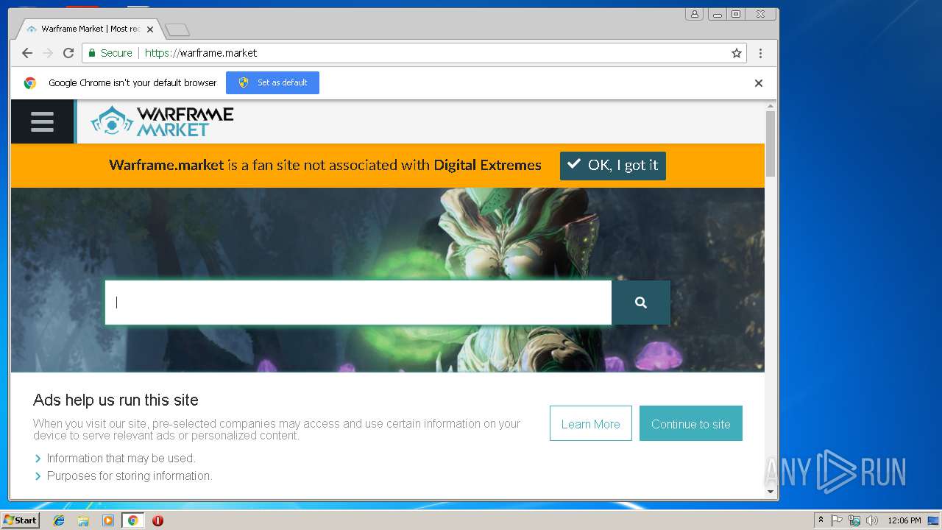Click the Chrome profile user icon
This screenshot has width=942, height=530.
[694, 14]
